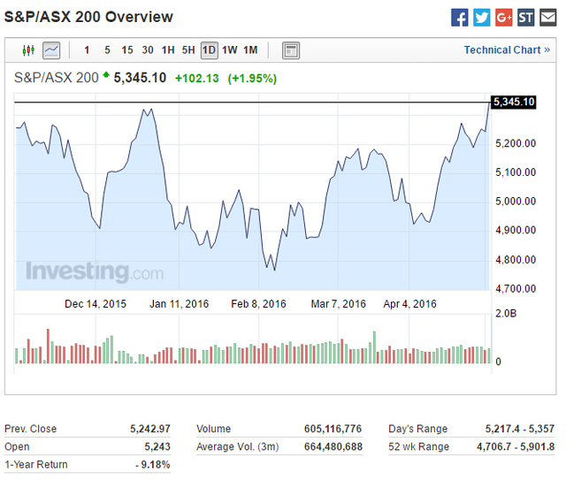Click the 1-Year Return value -9.18%

tap(153, 464)
